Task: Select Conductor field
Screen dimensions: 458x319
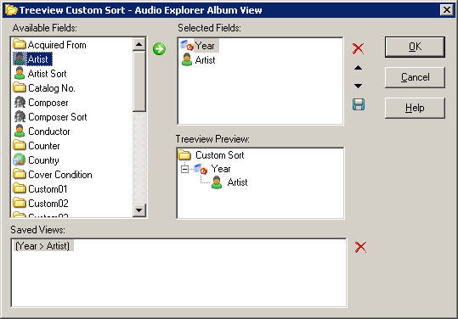Action: (x=49, y=132)
